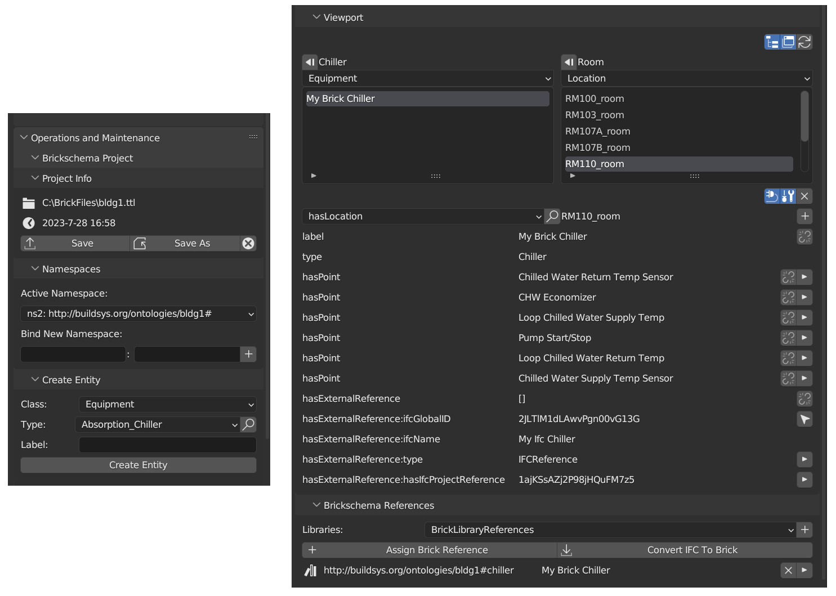Click the plus icon beside RM110_room relation field
Screen dimensions: 836x596
tap(804, 216)
